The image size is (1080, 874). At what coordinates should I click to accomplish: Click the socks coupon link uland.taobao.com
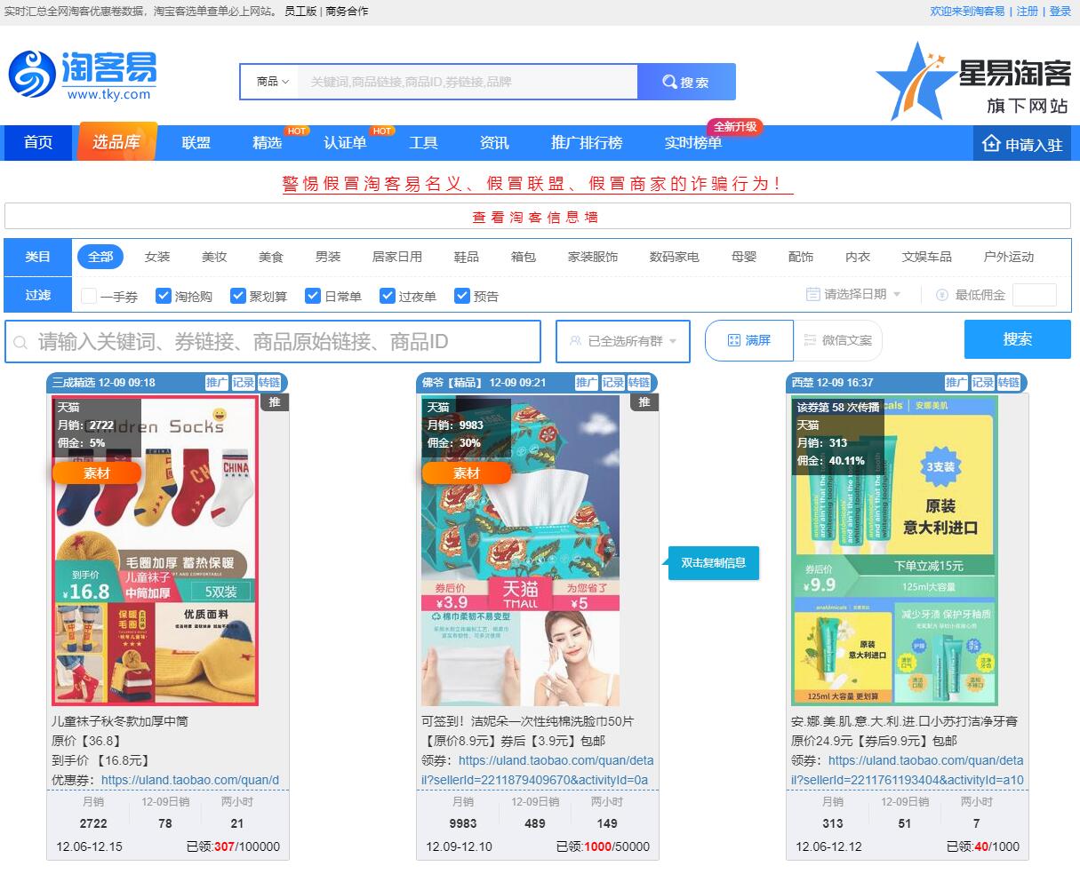(190, 780)
